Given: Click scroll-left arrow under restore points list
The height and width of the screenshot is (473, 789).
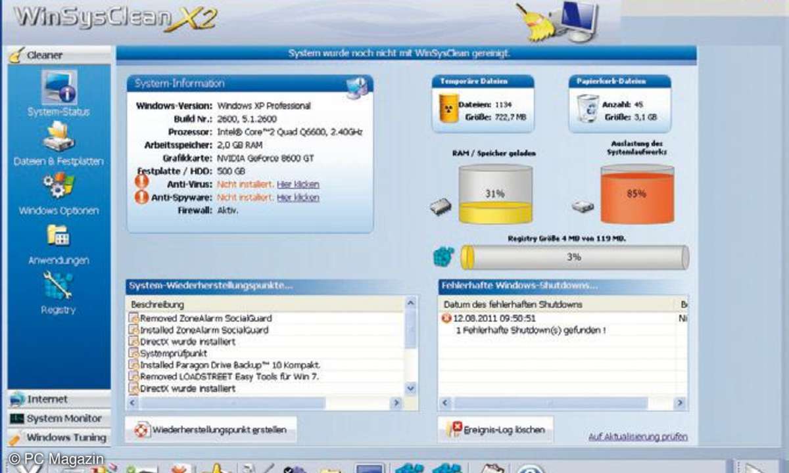Looking at the screenshot, I should (133, 403).
